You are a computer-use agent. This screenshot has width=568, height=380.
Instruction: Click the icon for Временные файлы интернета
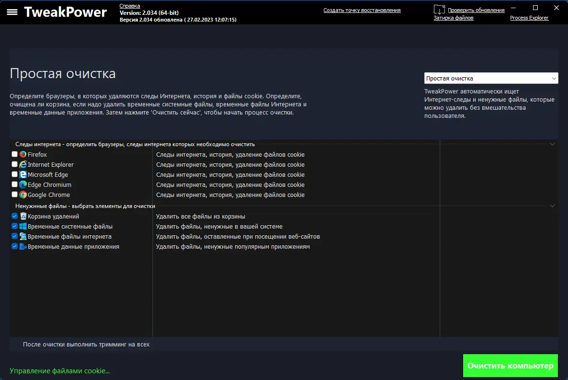[x=23, y=236]
